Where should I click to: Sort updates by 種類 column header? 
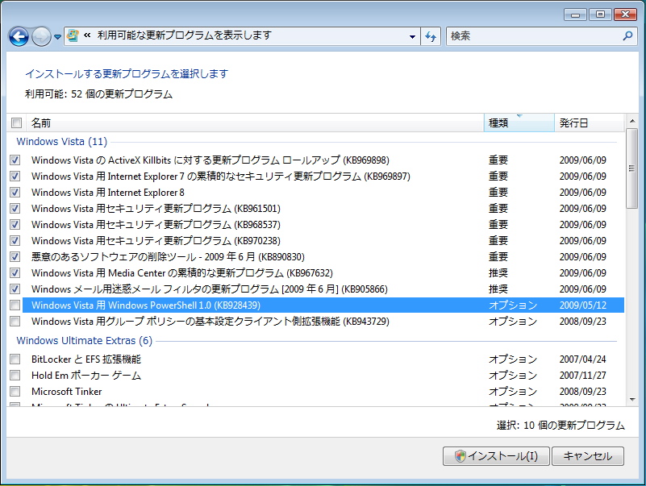[519, 123]
